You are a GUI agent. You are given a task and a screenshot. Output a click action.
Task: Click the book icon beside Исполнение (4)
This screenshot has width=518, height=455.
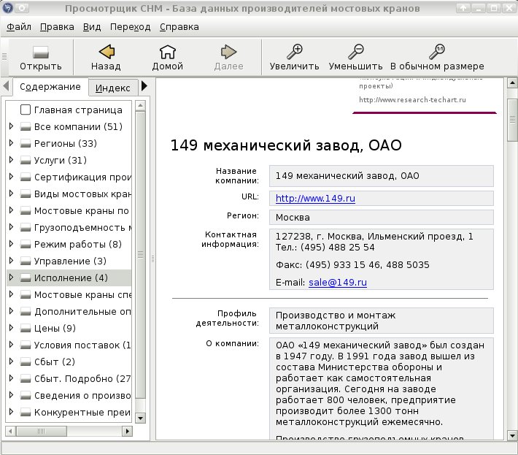26,278
